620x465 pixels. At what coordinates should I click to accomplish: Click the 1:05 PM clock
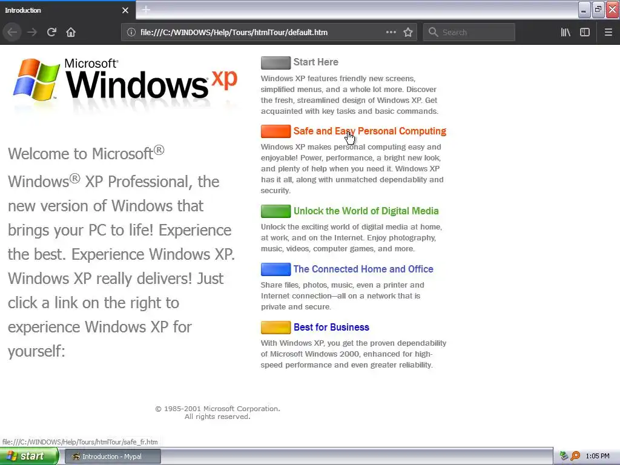[x=598, y=457]
